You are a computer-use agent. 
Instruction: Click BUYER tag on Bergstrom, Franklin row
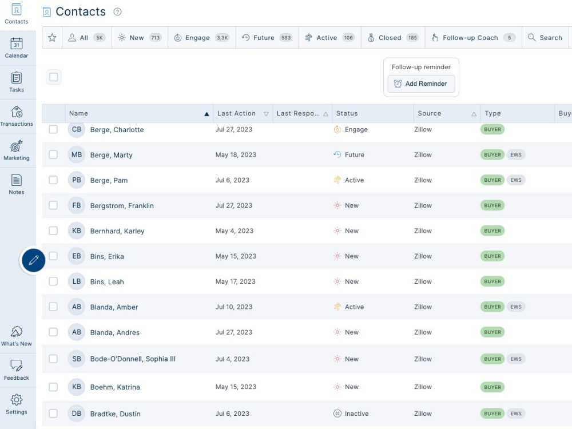pyautogui.click(x=492, y=205)
